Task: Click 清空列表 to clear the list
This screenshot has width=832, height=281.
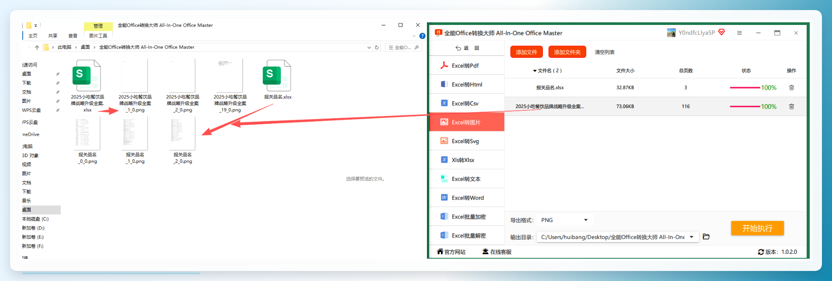Action: coord(605,52)
